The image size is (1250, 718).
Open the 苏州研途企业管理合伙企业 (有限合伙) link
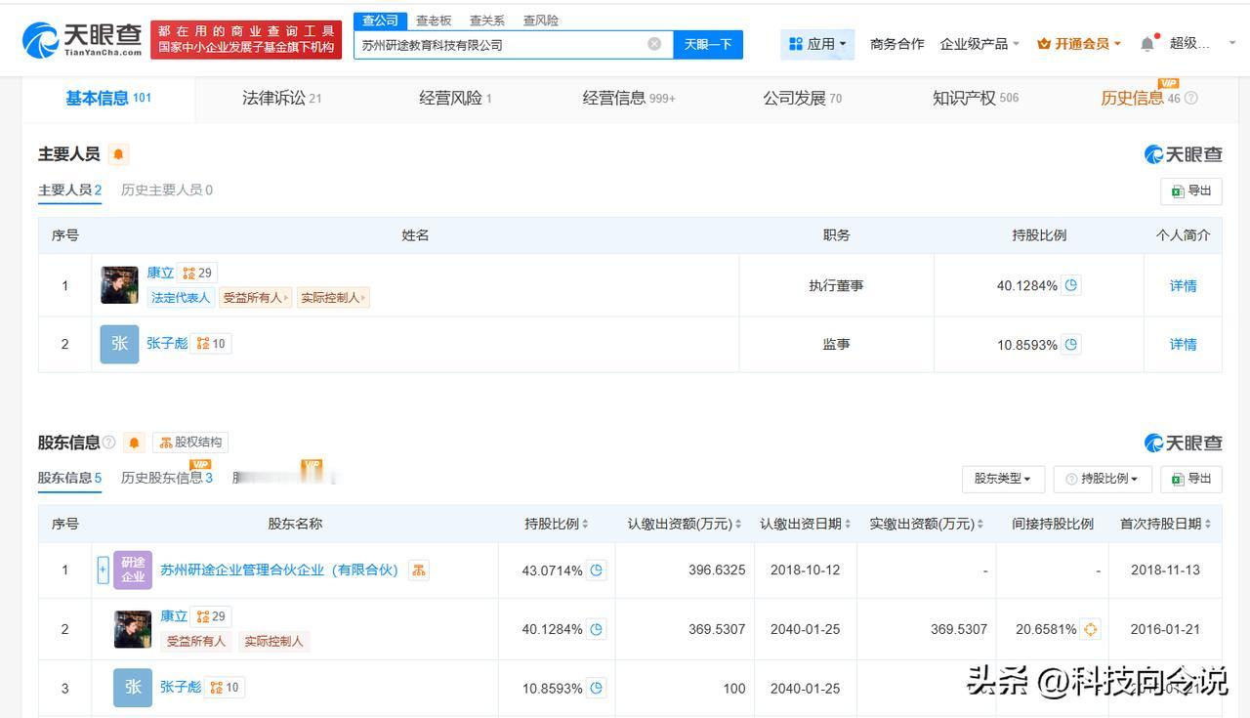[279, 570]
